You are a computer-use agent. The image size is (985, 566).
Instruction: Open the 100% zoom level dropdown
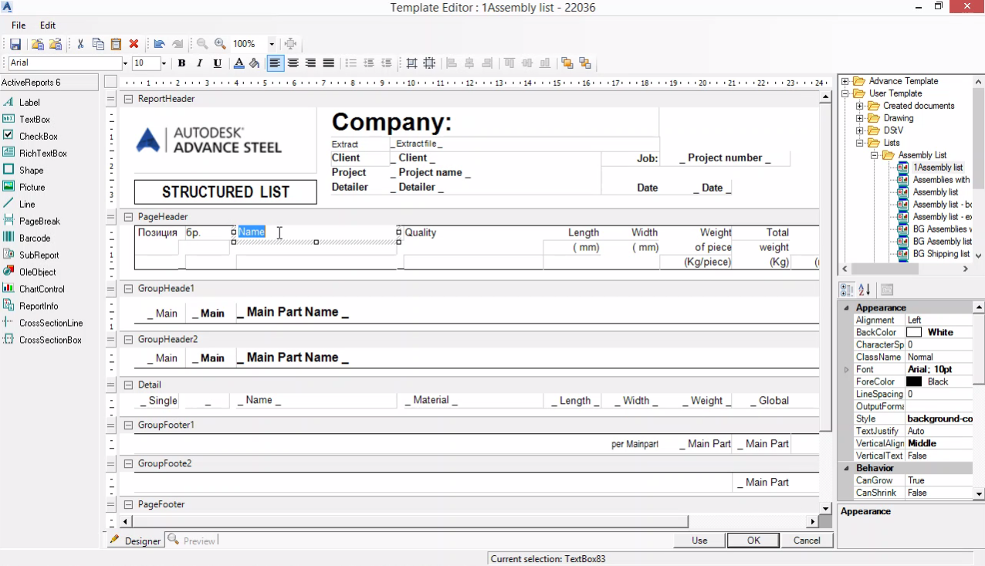click(x=272, y=44)
